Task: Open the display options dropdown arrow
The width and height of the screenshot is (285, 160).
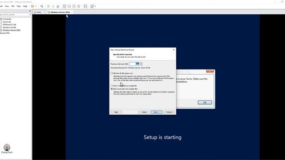Action: (x=95, y=6)
